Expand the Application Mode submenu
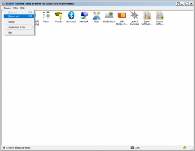 19,27
